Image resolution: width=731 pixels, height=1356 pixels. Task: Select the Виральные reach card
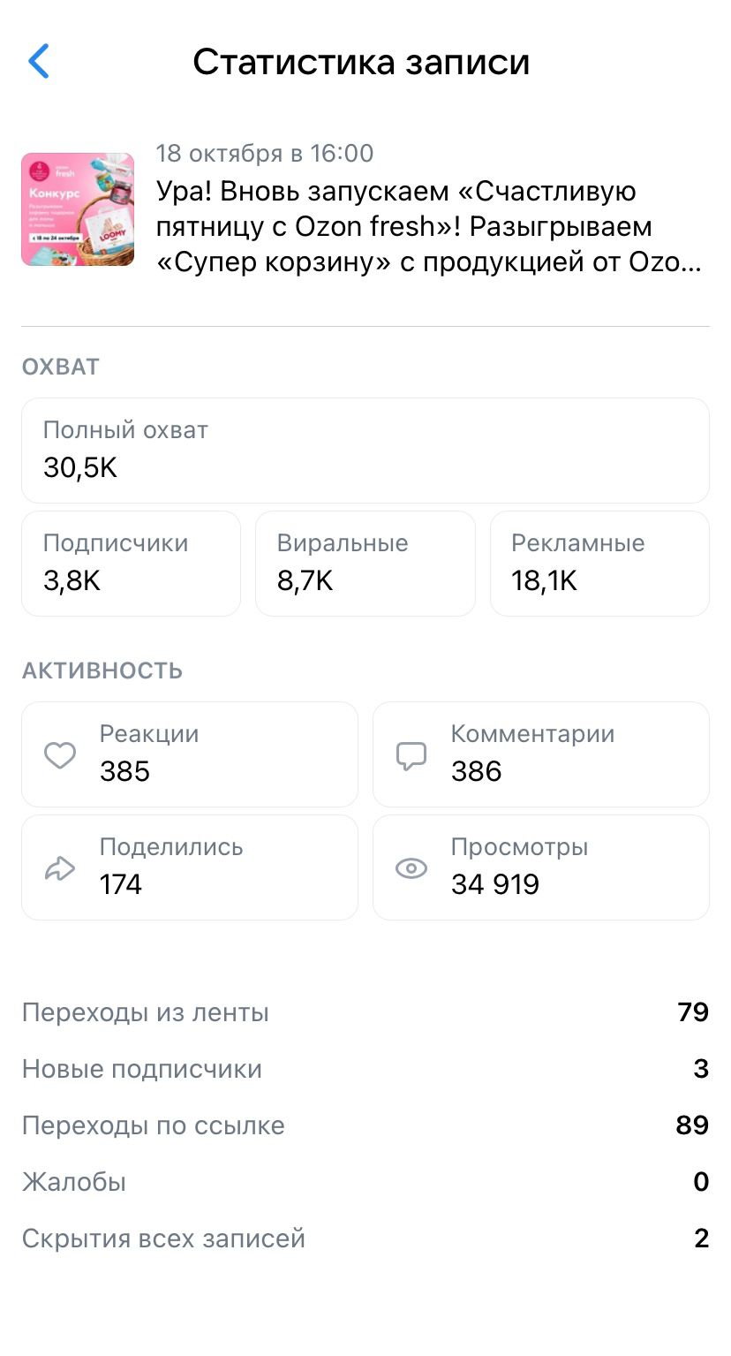click(365, 564)
